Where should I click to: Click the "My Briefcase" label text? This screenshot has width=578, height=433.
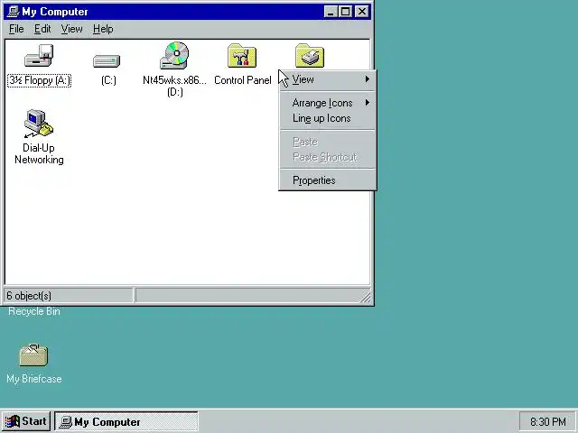tap(34, 379)
